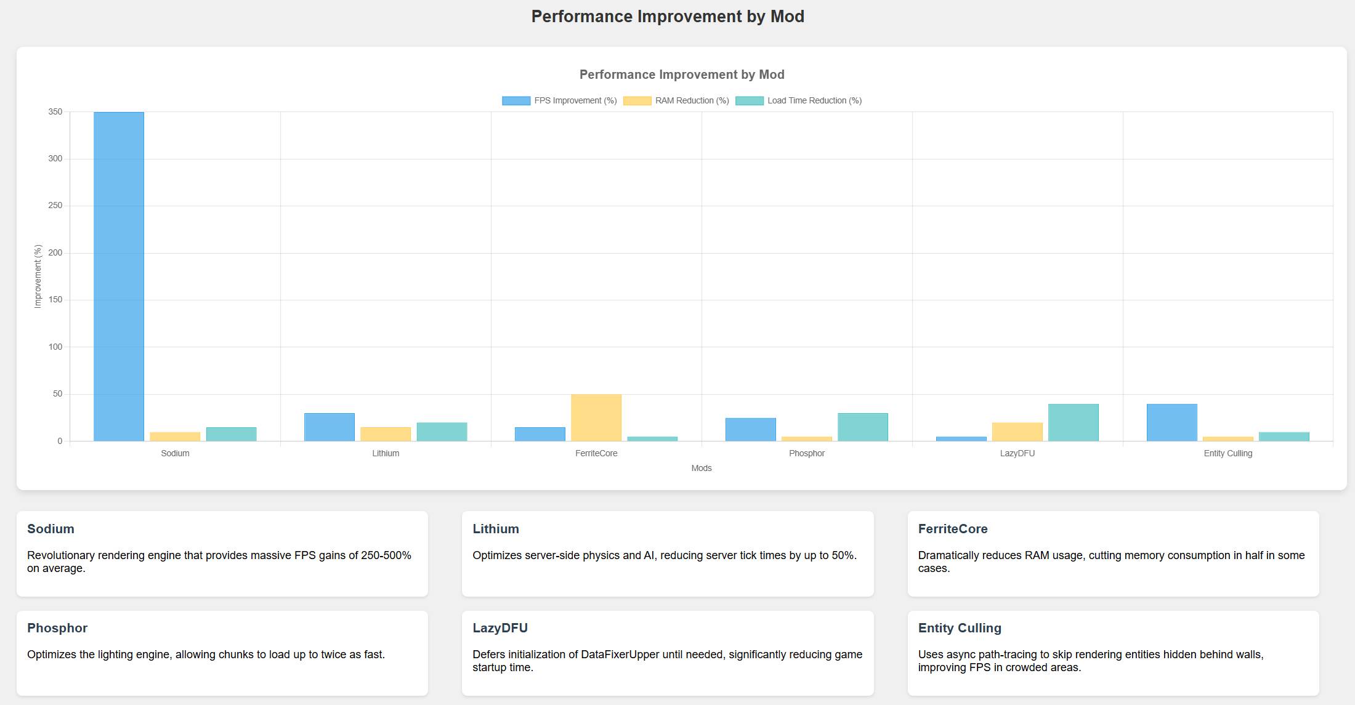
Task: Select the Entity Culling card title
Action: [959, 628]
